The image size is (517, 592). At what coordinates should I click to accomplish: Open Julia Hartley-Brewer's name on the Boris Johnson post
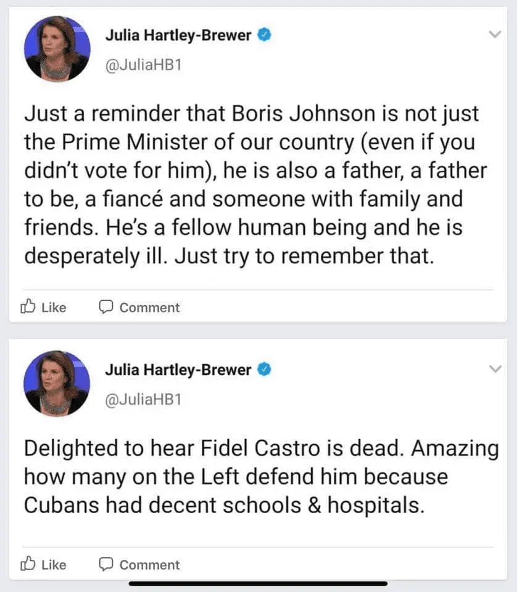point(178,35)
